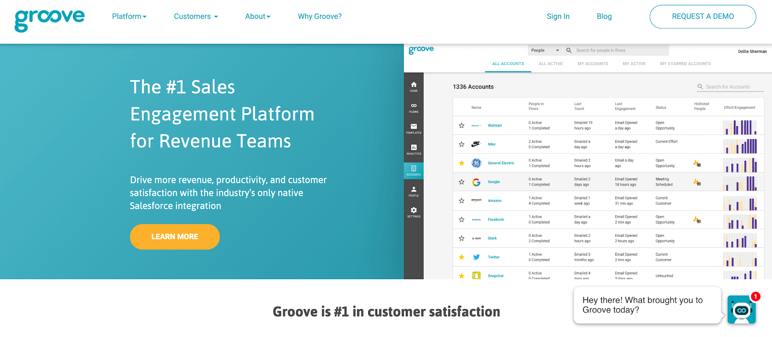772x337 pixels.
Task: Click the Walmart row engagement bar chart
Action: (740, 127)
